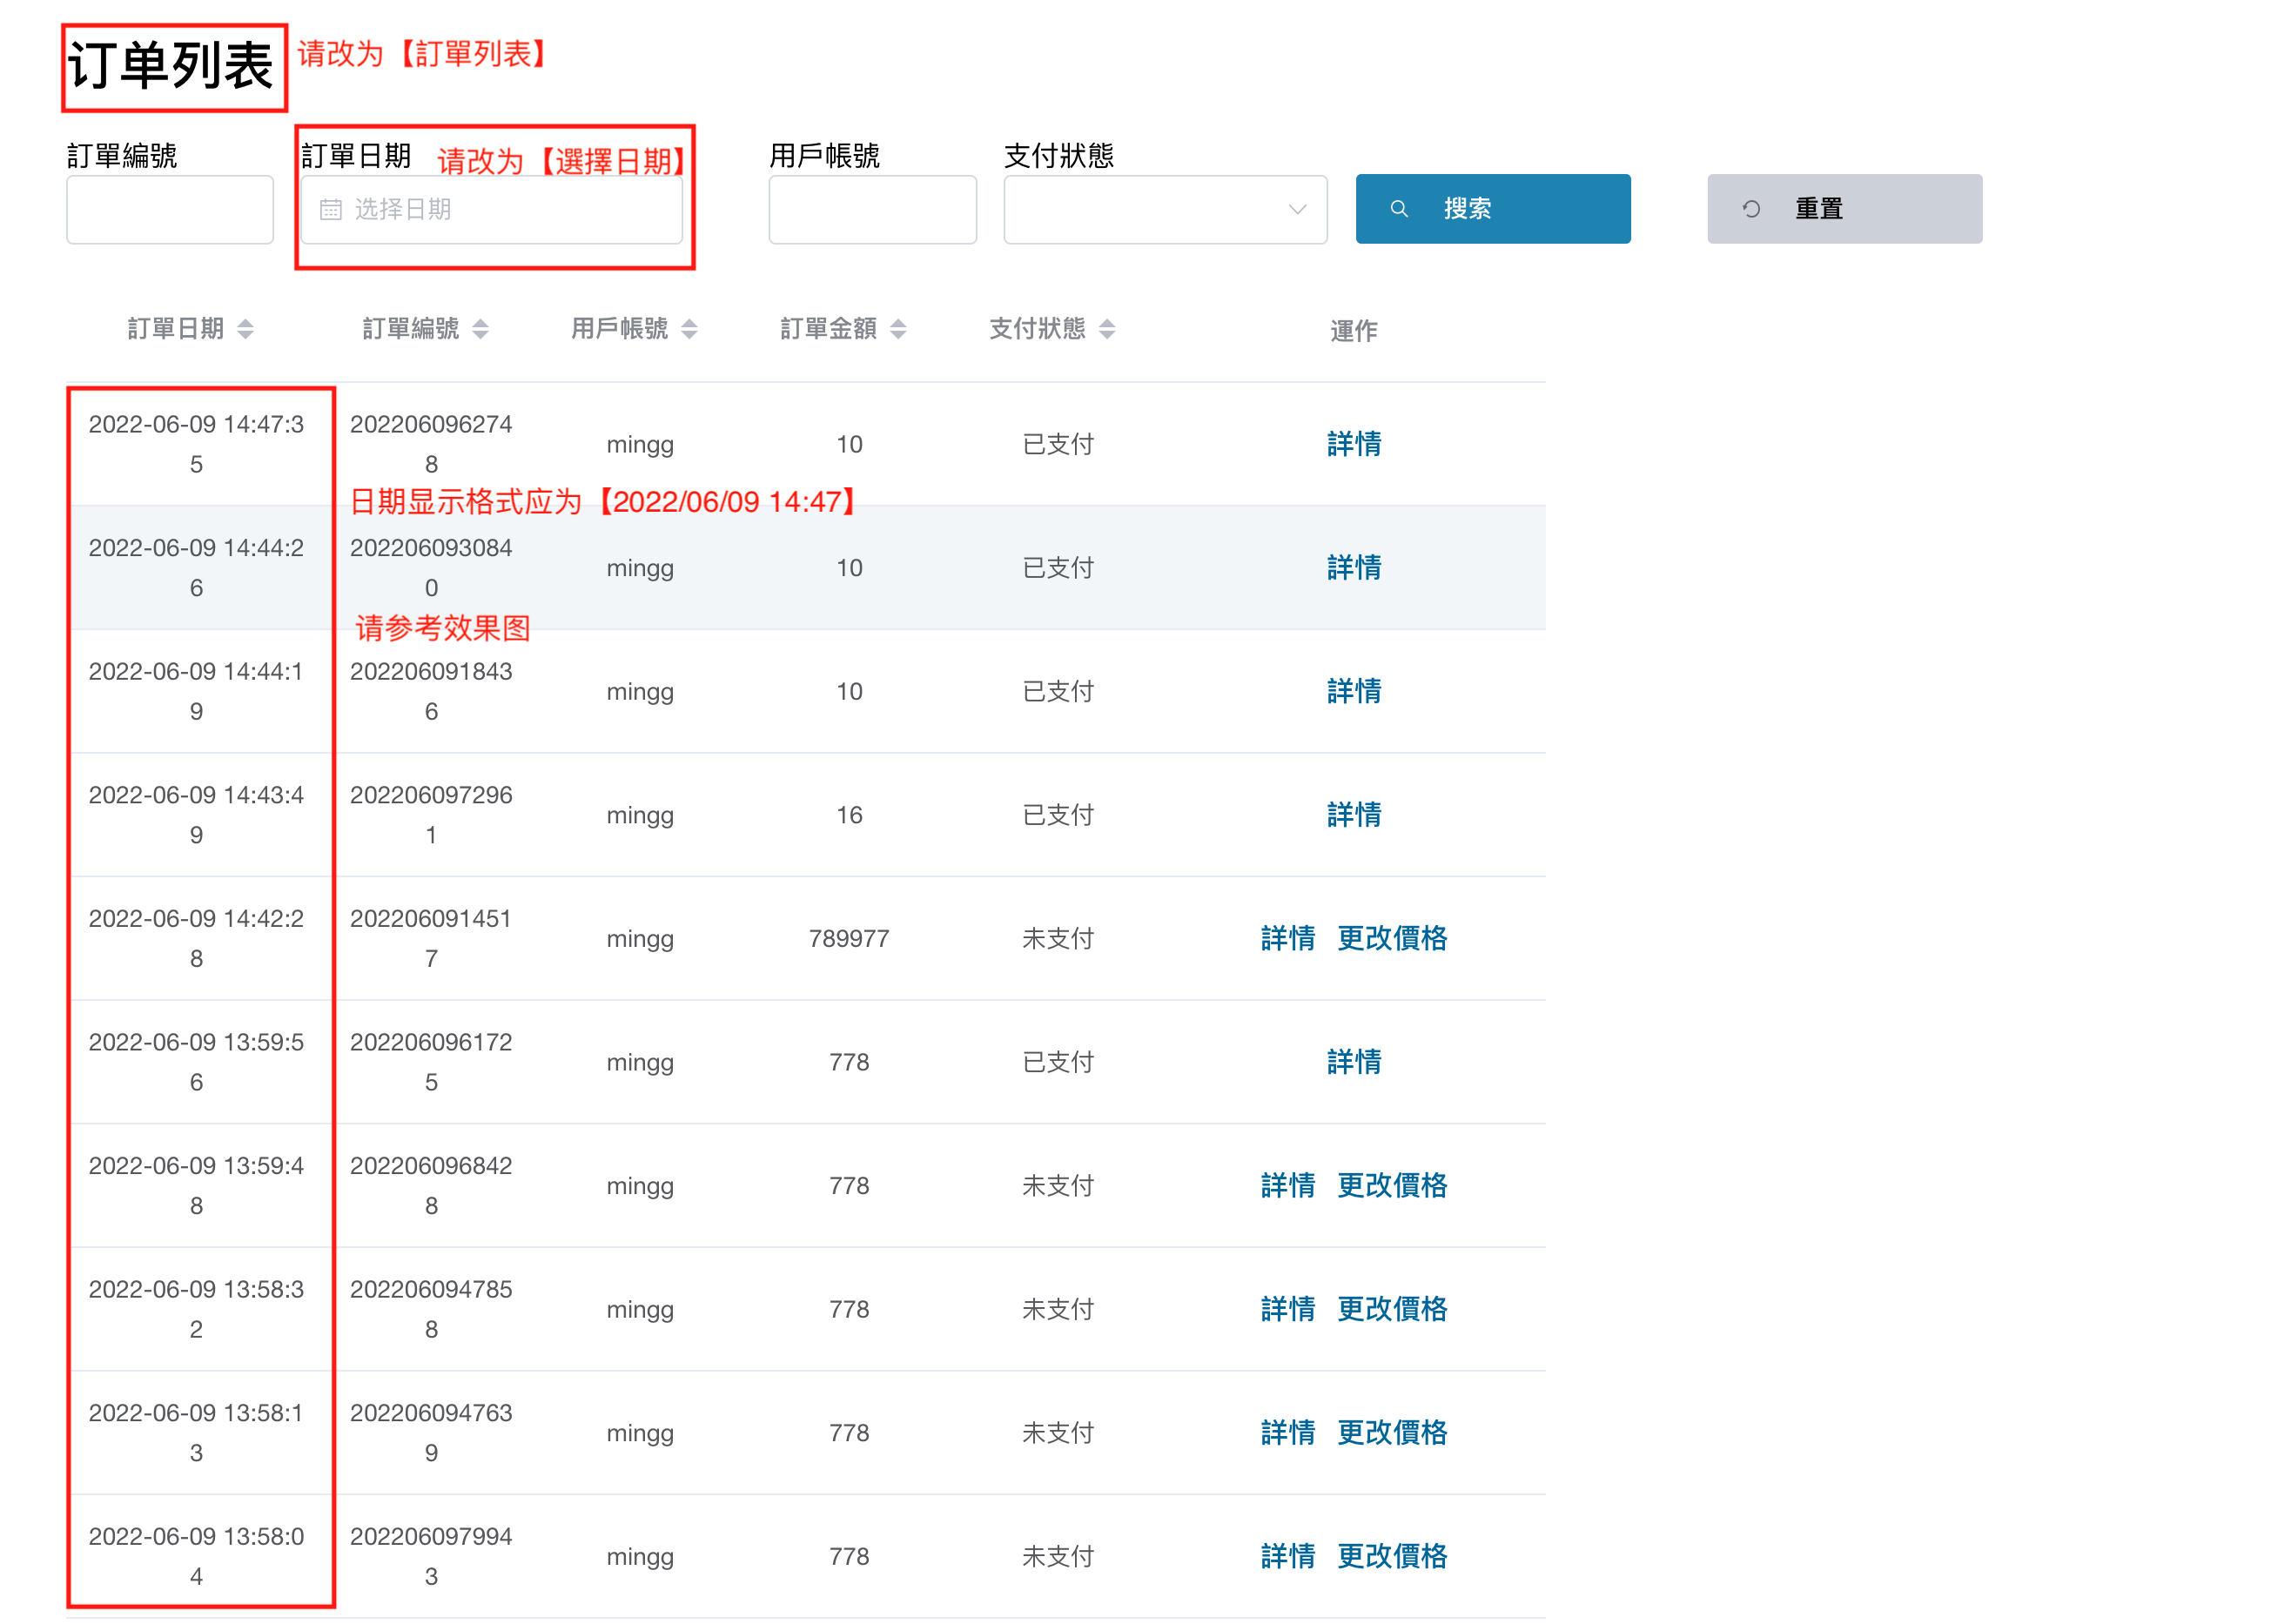Click 更改價格 for order 2022060914517
The width and height of the screenshot is (2291, 1624).
[1392, 938]
